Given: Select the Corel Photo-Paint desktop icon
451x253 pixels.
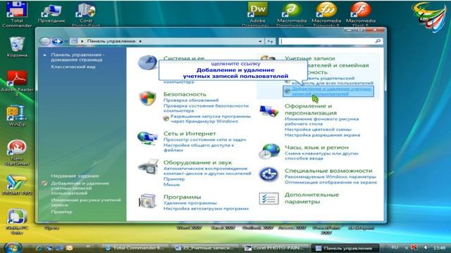Looking at the screenshot, I should tap(86, 15).
